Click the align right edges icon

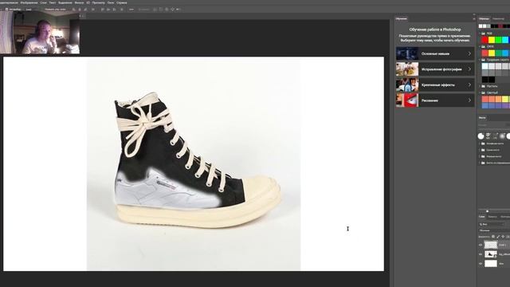pos(85,10)
